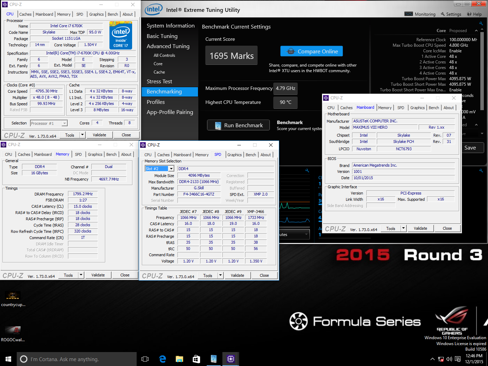Click Close in CPU-Z Memory window
The image size is (488, 366).
tap(125, 275)
